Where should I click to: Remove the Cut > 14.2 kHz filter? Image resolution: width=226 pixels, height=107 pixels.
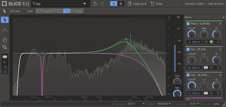click(x=220, y=75)
